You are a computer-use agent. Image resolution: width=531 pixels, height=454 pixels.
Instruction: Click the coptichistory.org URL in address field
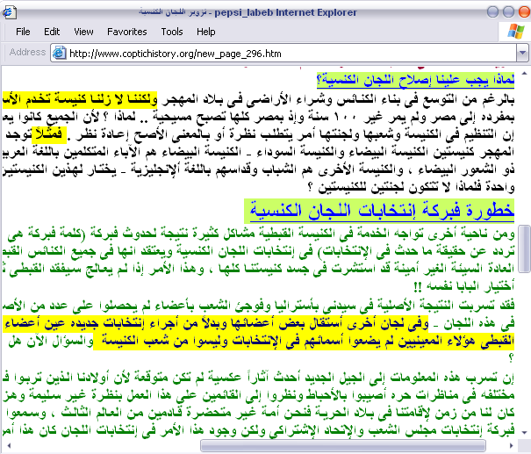pyautogui.click(x=171, y=53)
